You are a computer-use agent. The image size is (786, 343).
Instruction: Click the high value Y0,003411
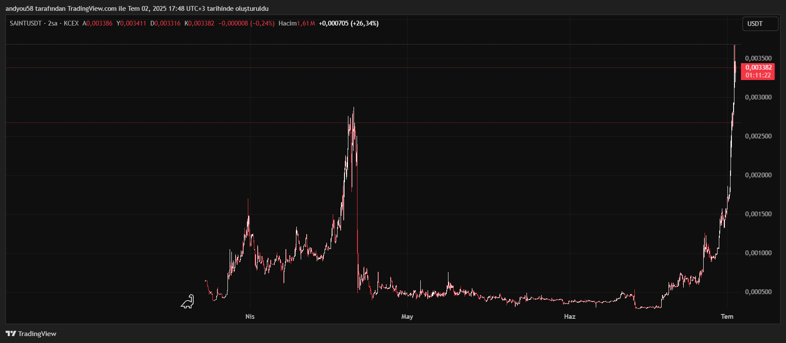tap(131, 23)
